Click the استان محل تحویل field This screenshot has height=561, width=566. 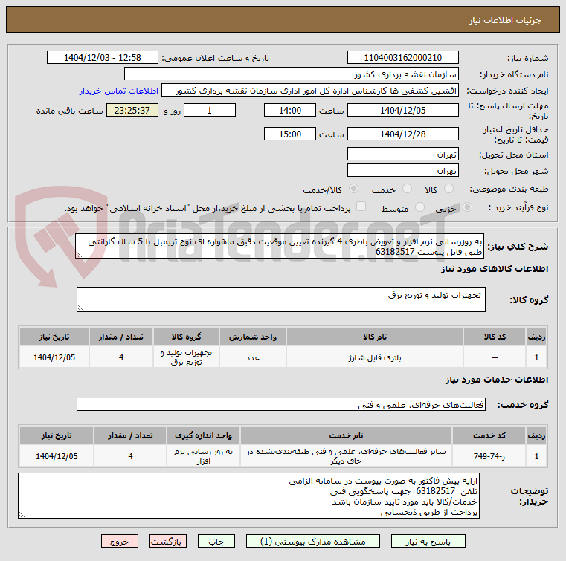coord(403,154)
